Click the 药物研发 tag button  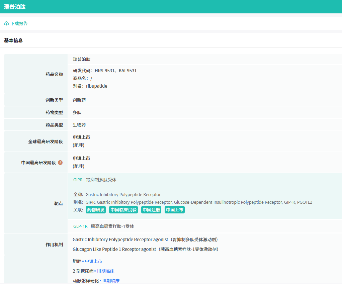click(96, 210)
